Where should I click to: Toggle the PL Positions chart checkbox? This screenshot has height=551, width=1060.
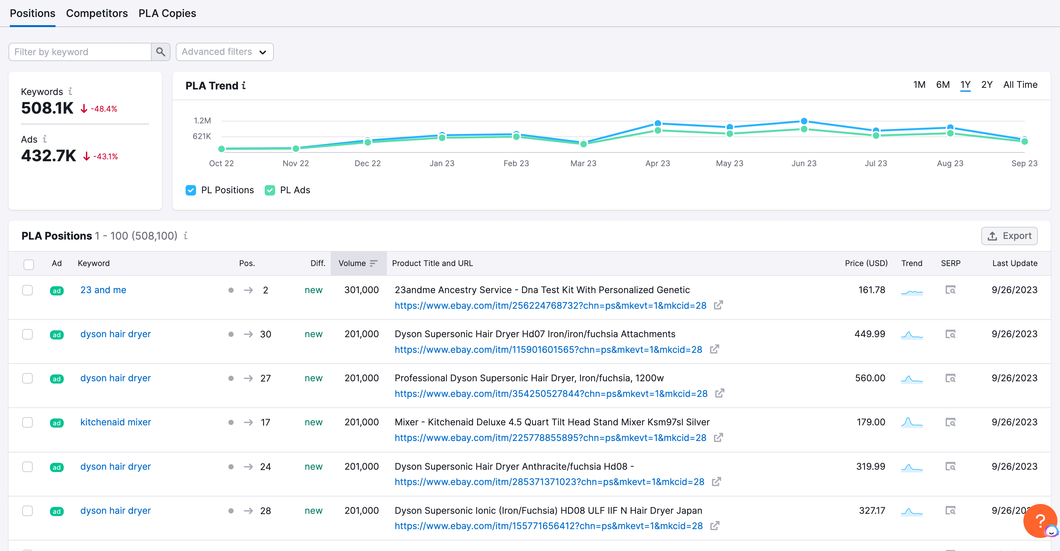point(190,190)
